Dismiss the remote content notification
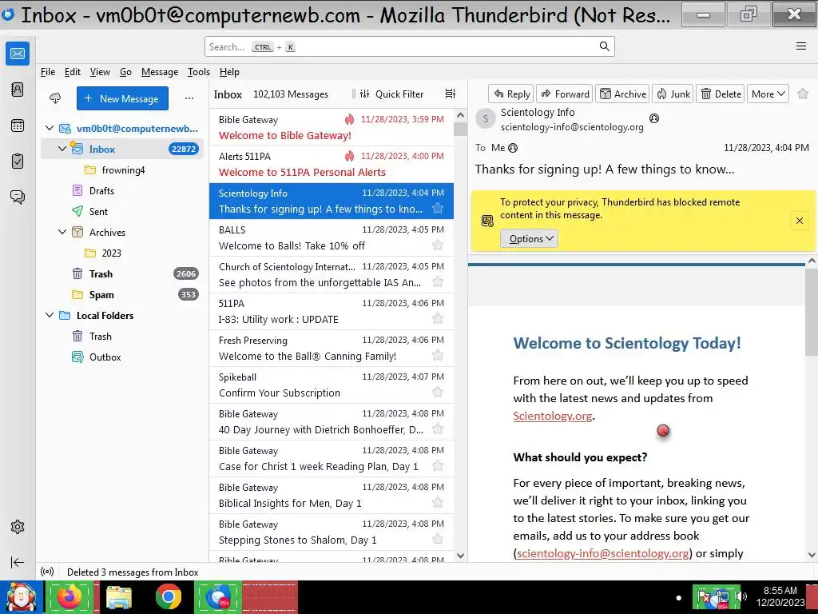Viewport: 818px width, 614px height. coord(799,221)
